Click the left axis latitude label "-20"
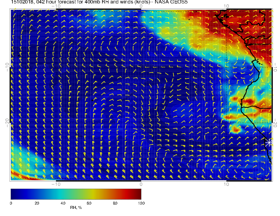This screenshot has width=280, height=216. coord(7,123)
